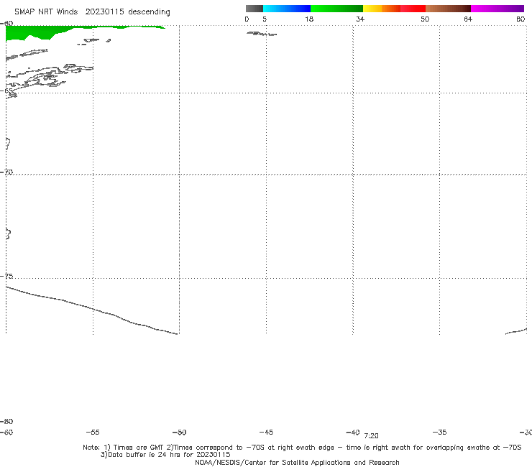The image size is (532, 467).
Task: Click the green 18-34 color bar segment
Action: (336, 9)
